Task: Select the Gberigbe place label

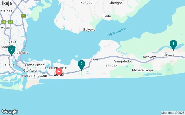Action: 116,3
